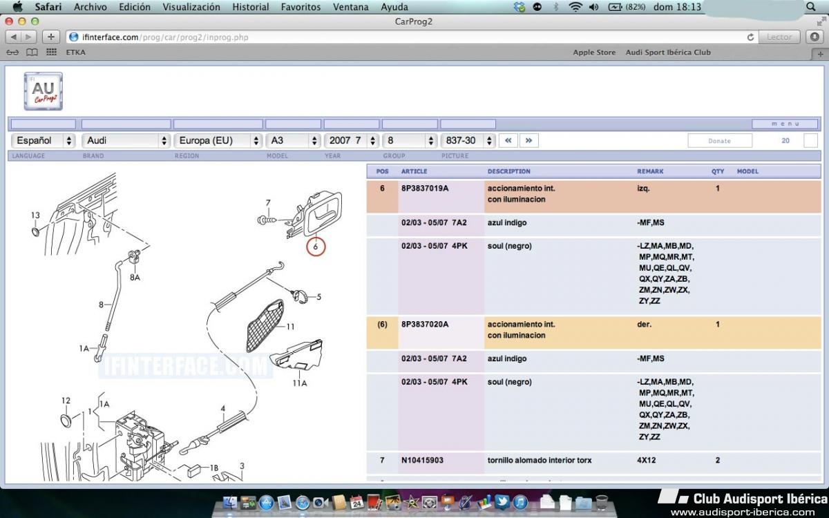Go to next picture with » button
829x518 pixels.
pos(529,140)
